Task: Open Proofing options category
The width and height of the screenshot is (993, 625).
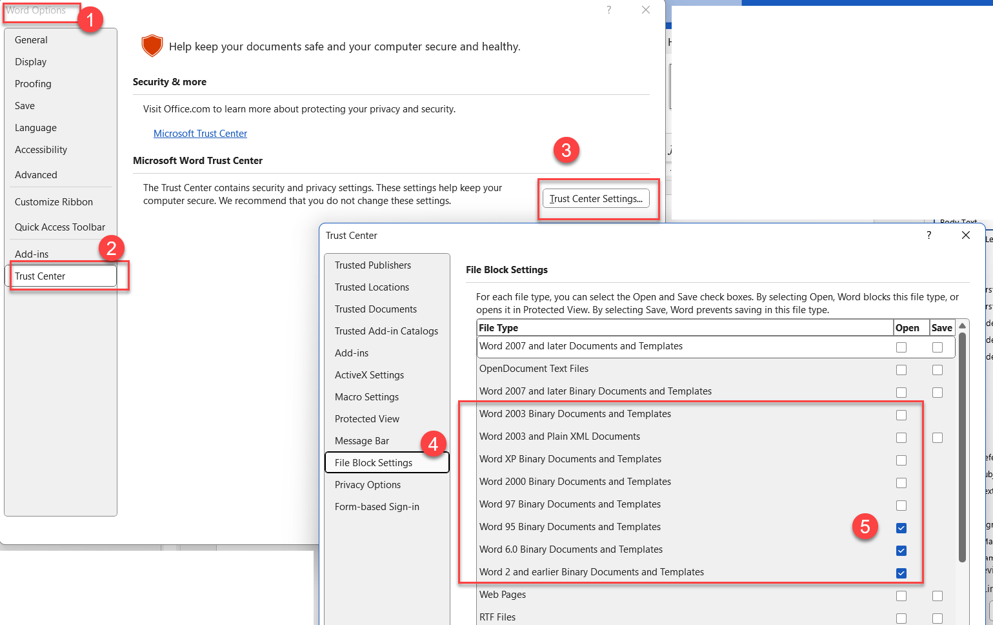Action: (x=61, y=84)
